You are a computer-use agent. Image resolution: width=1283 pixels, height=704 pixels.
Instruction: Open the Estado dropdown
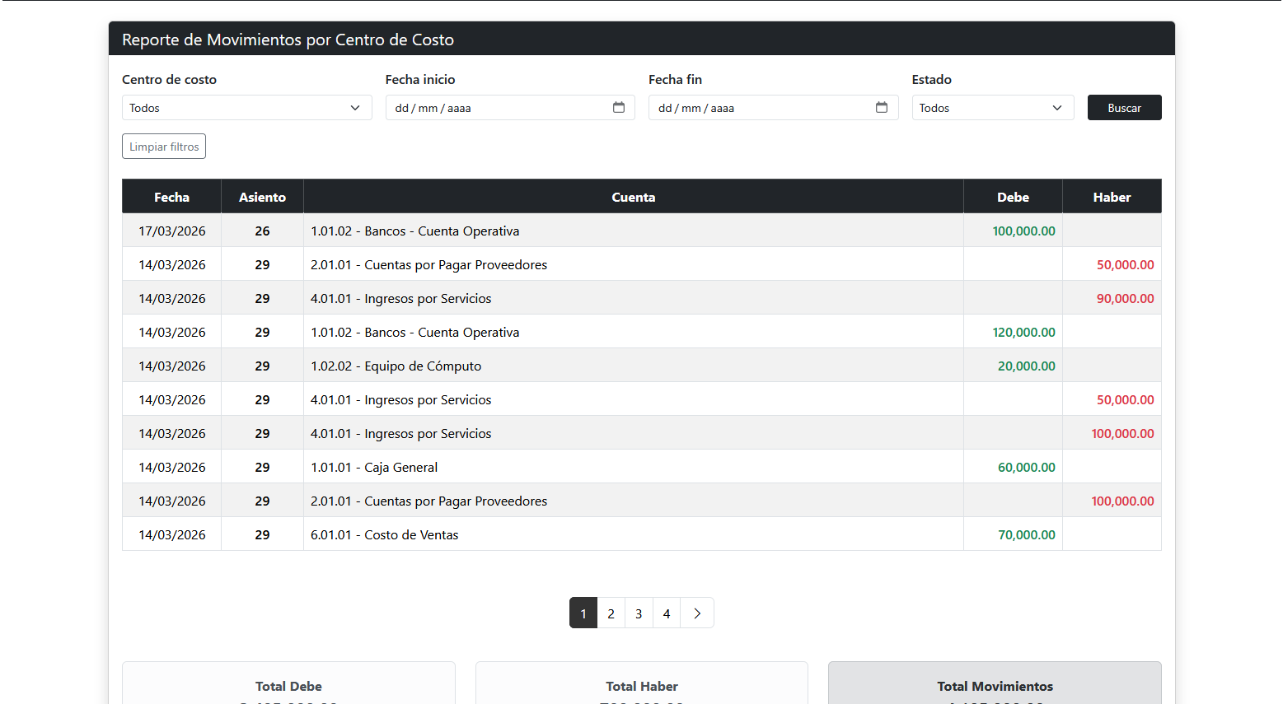pos(992,108)
